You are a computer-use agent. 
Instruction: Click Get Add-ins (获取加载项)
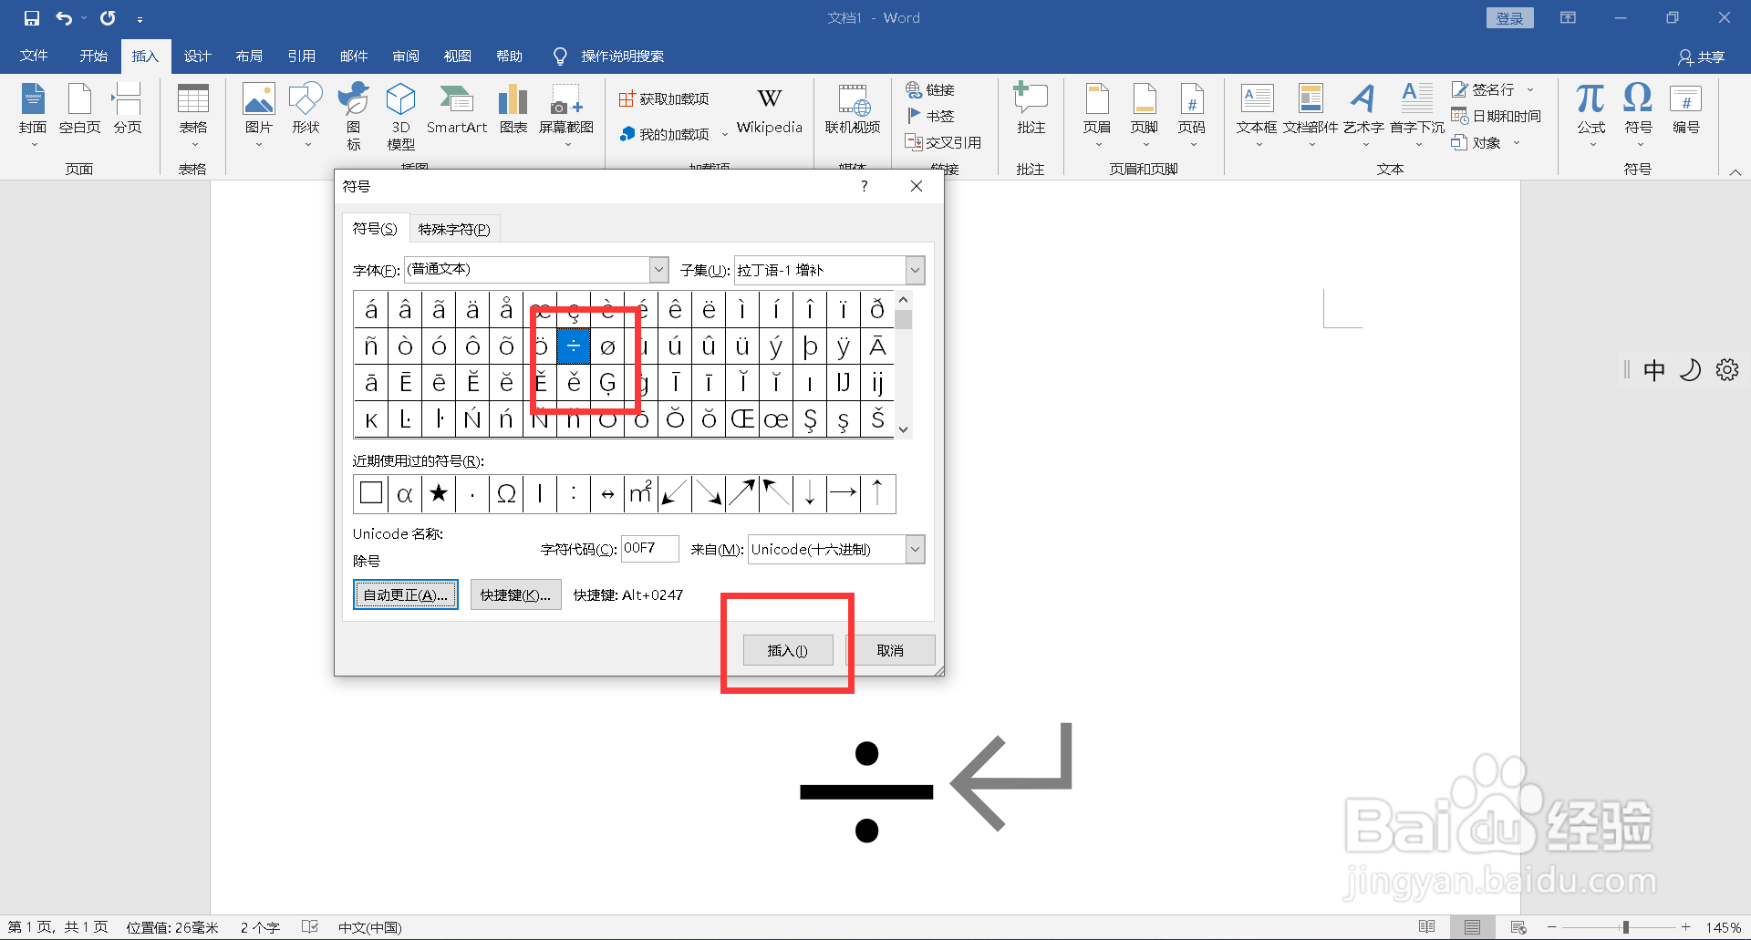point(664,98)
